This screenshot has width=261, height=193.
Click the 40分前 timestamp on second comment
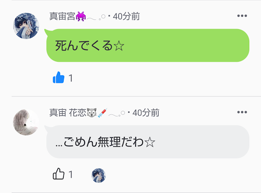pyautogui.click(x=146, y=113)
